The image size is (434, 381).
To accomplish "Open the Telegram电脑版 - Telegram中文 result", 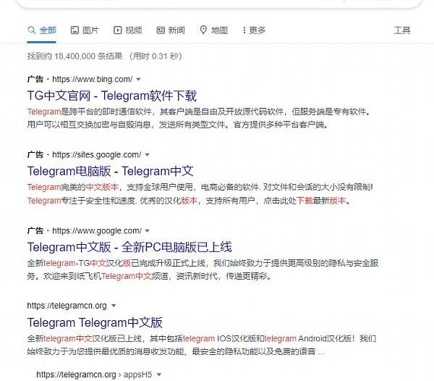I will point(110,172).
